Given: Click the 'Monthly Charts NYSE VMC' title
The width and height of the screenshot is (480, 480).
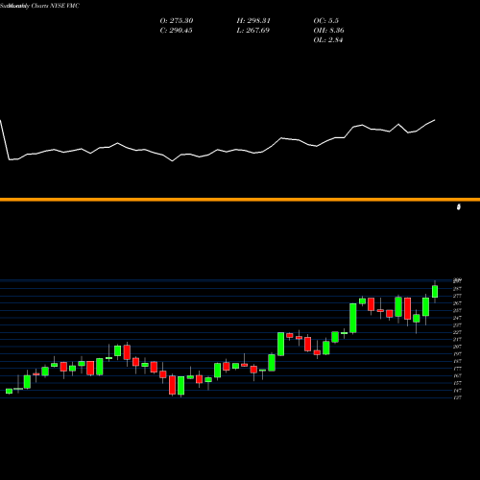Looking at the screenshot, I should coord(43,6).
